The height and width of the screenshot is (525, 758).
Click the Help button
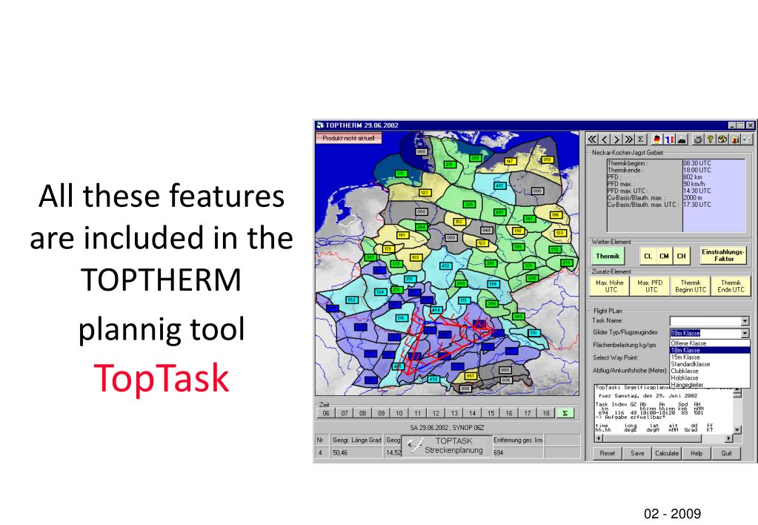(697, 453)
